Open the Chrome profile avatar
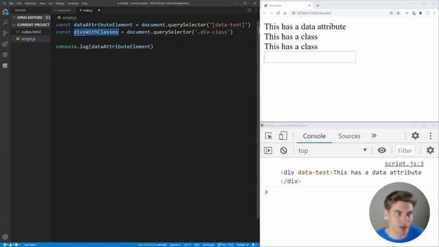 pyautogui.click(x=427, y=13)
